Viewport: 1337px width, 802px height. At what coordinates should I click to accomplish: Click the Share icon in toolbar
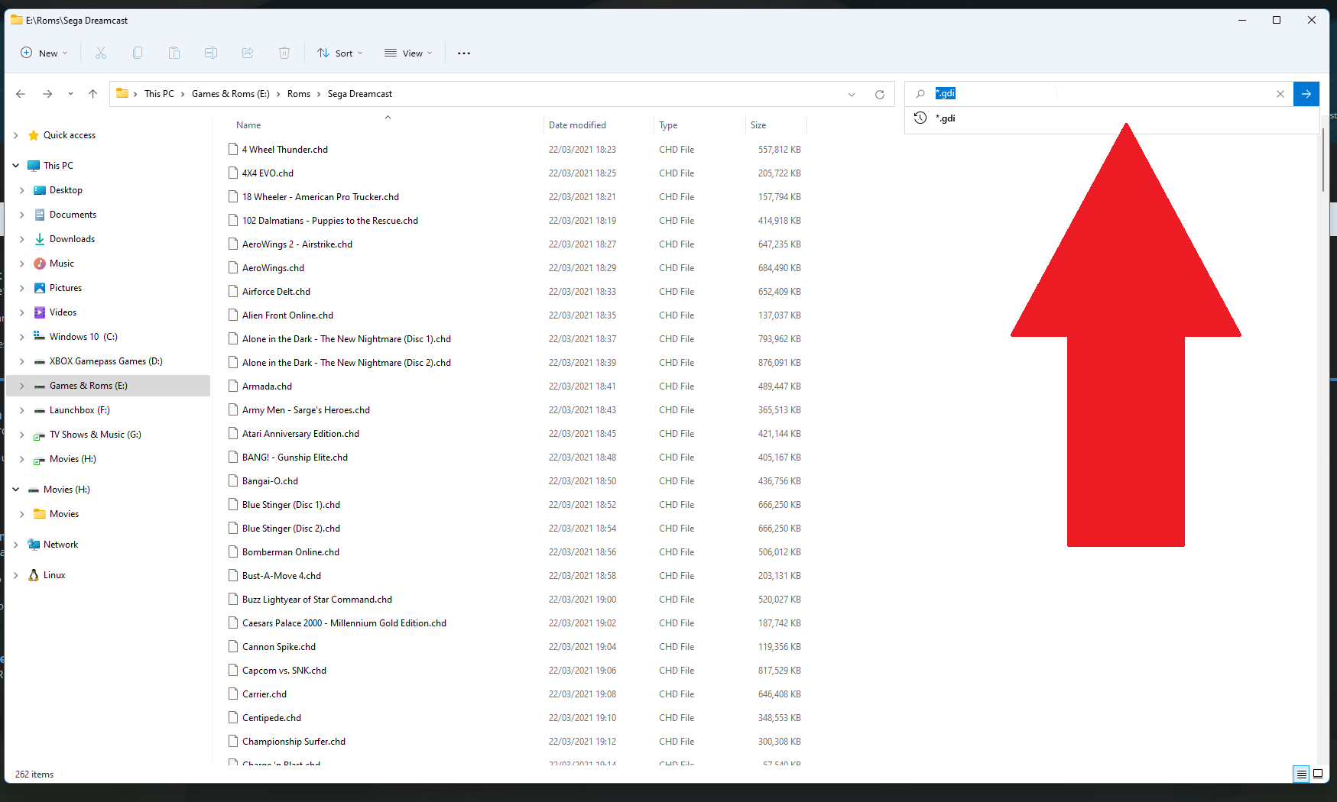[248, 53]
